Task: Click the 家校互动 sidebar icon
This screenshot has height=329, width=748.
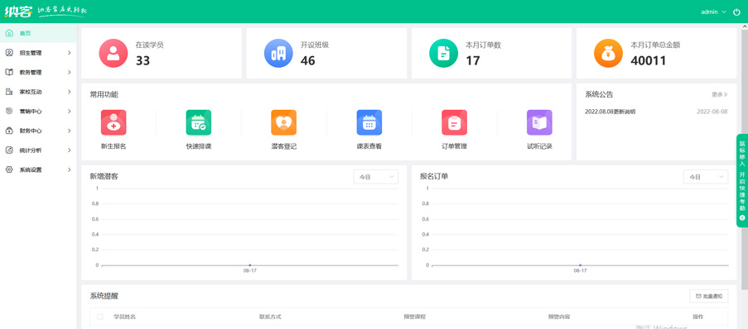Action: [x=9, y=92]
